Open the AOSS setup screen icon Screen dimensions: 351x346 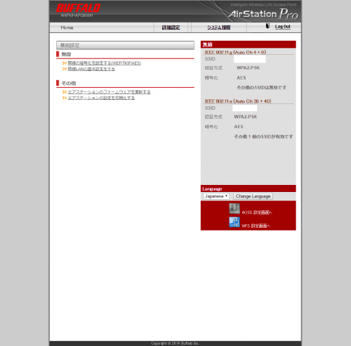(x=234, y=209)
